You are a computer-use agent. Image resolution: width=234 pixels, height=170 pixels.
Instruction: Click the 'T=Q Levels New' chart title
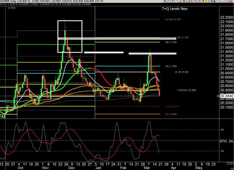point(174,9)
